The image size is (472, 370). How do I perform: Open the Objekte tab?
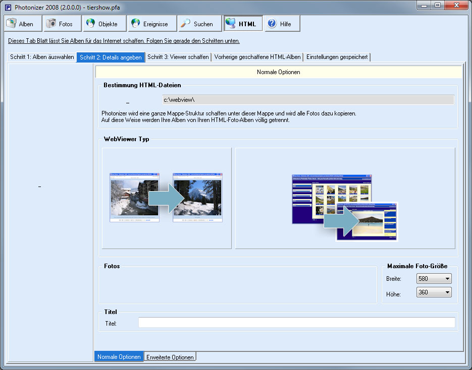tap(105, 24)
